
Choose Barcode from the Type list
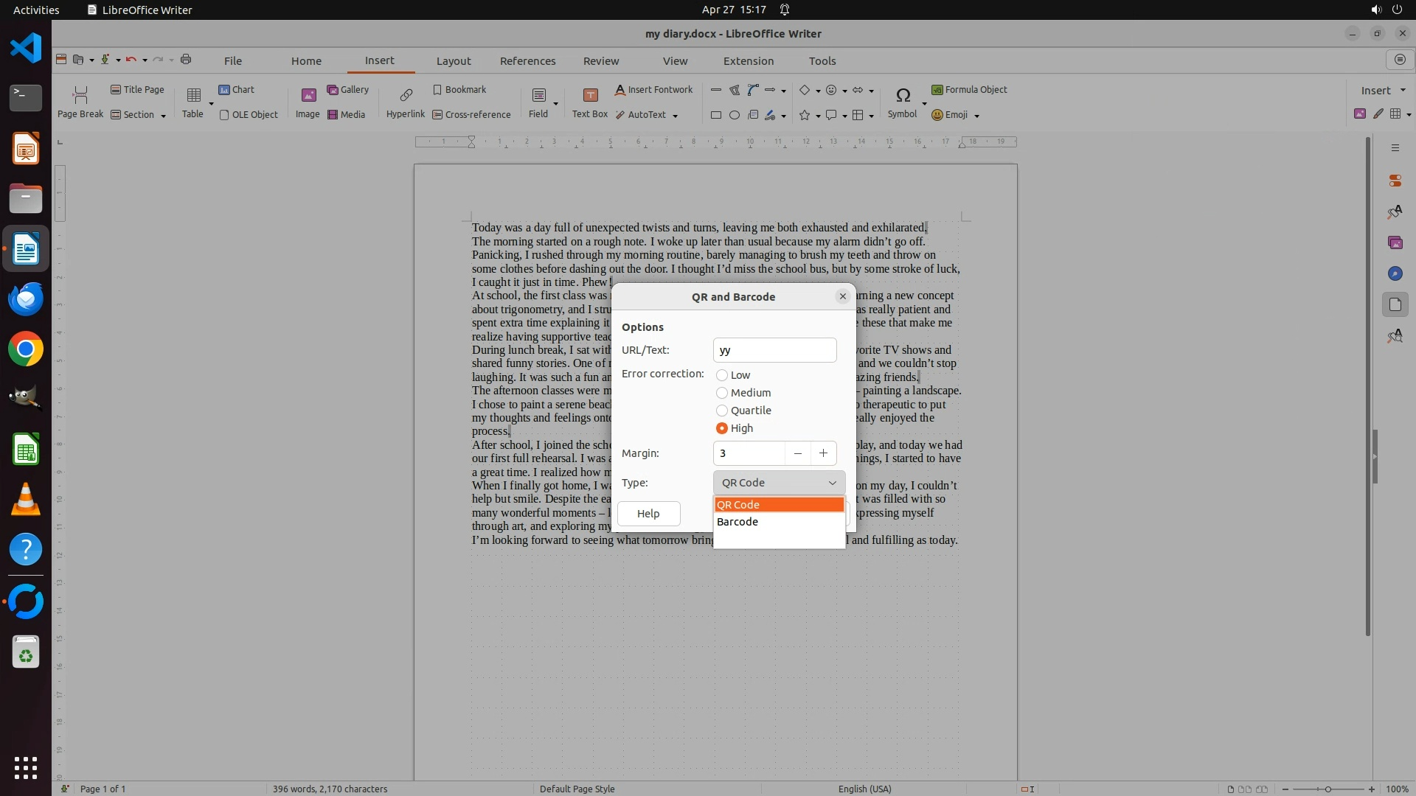click(737, 522)
